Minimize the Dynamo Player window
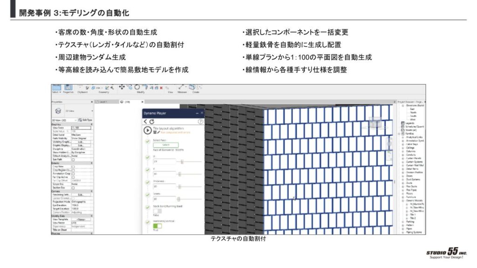 (x=197, y=113)
